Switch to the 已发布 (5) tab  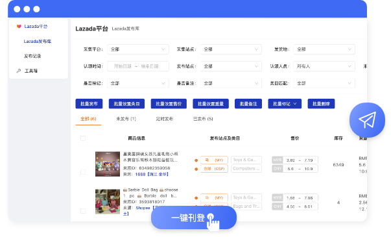[x=203, y=119]
